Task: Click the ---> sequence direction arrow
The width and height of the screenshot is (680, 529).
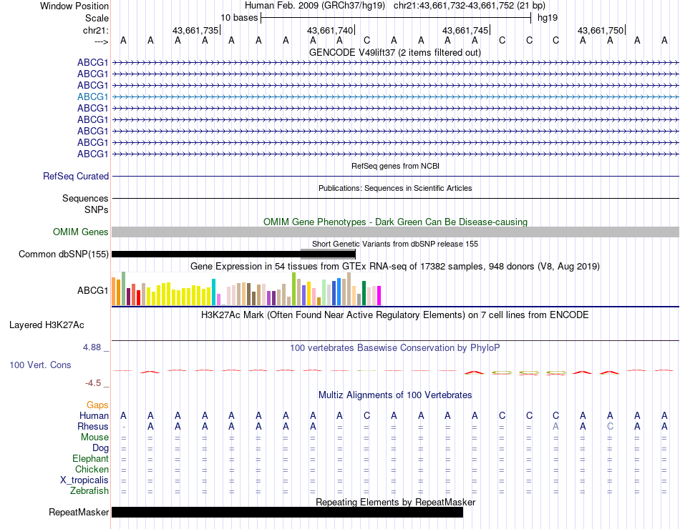Action: 101,41
